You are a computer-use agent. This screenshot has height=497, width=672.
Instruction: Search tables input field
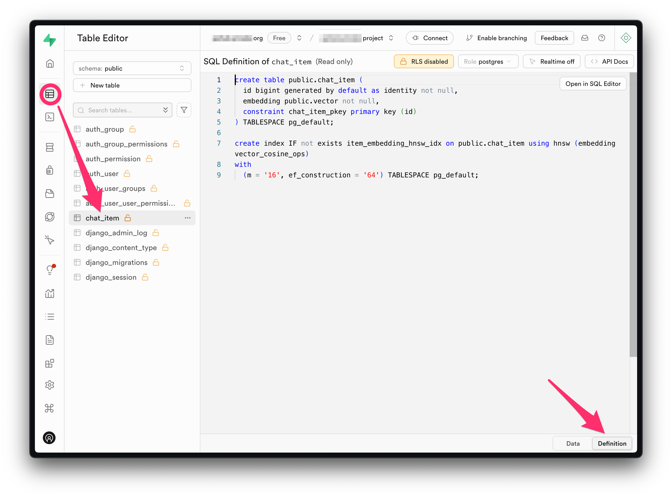point(124,110)
